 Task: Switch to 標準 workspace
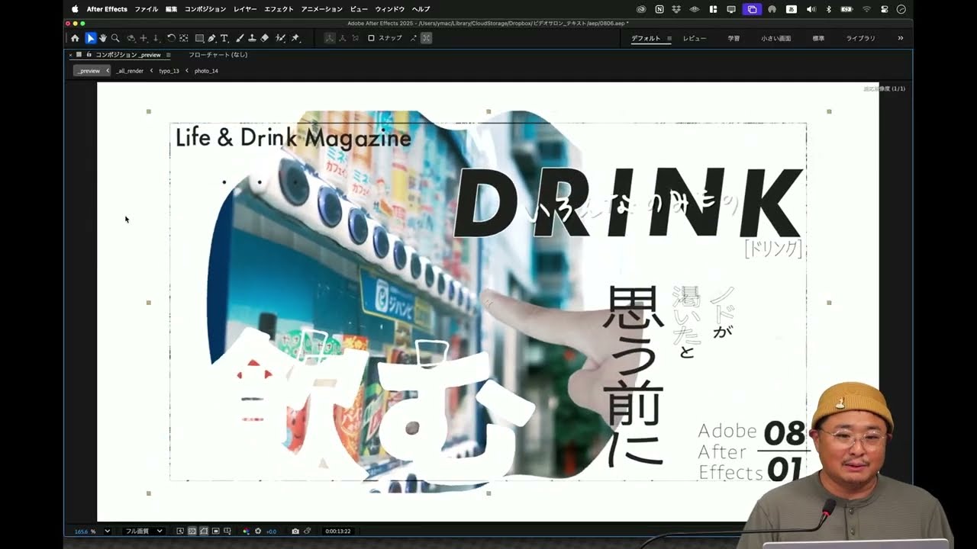818,38
